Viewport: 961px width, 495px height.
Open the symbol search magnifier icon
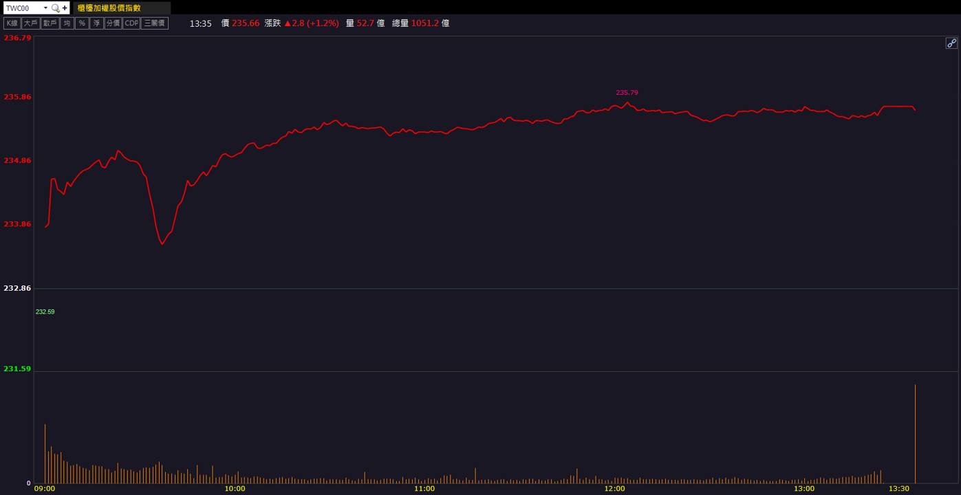click(56, 8)
